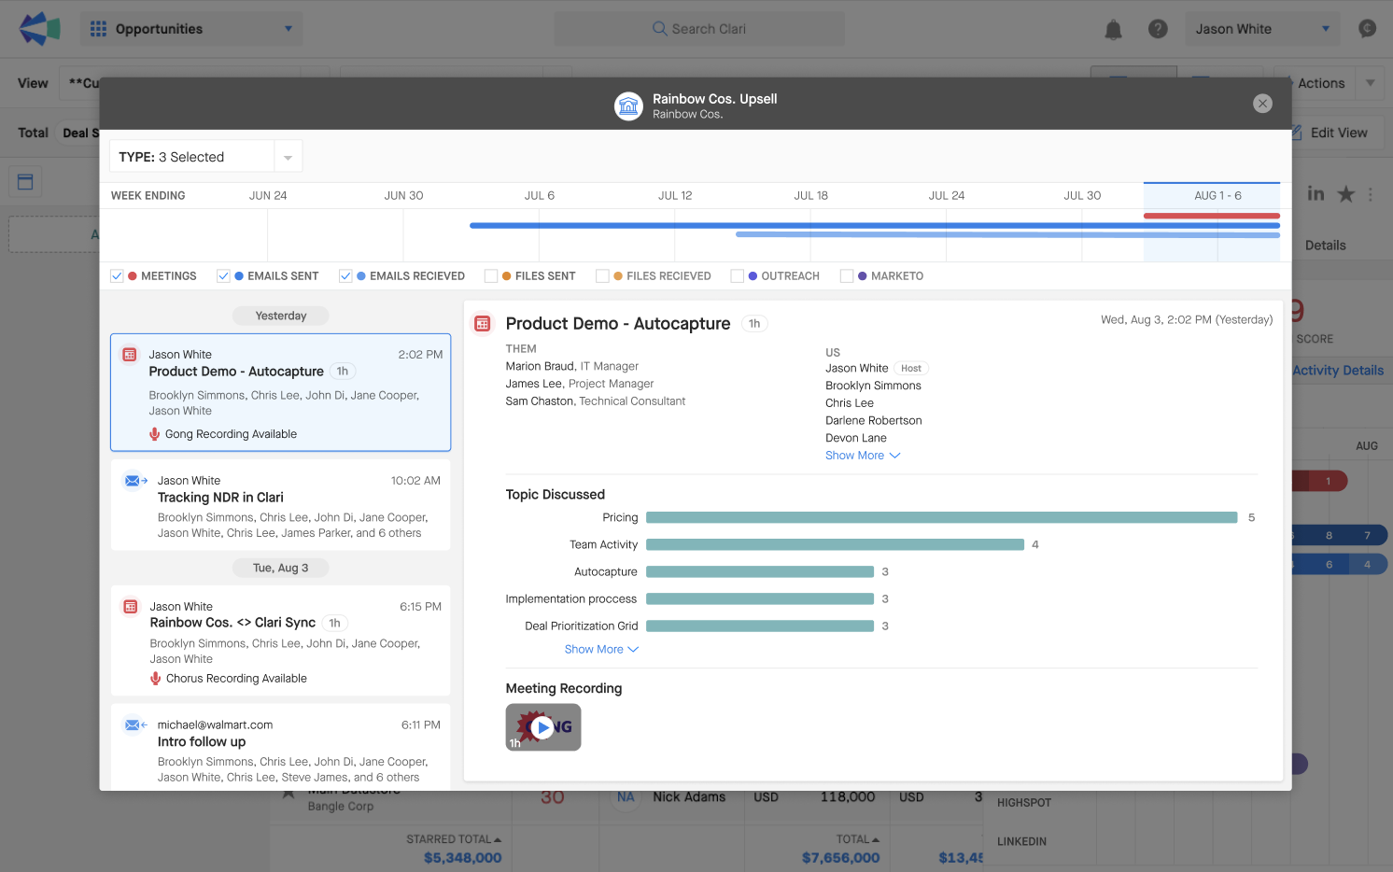The image size is (1393, 872).
Task: Open the Details tab in background panel
Action: 1325,246
